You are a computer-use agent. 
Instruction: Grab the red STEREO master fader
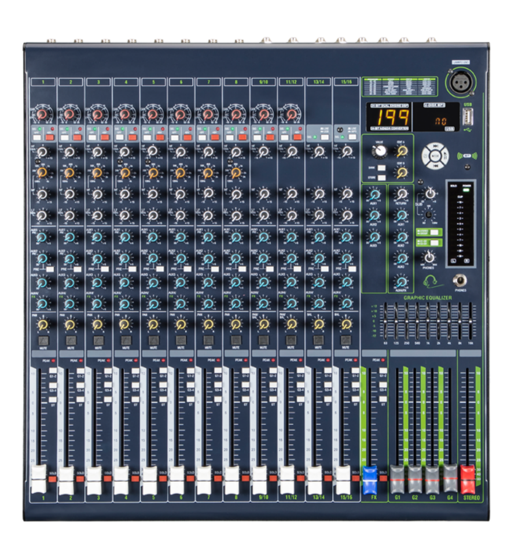tap(468, 479)
